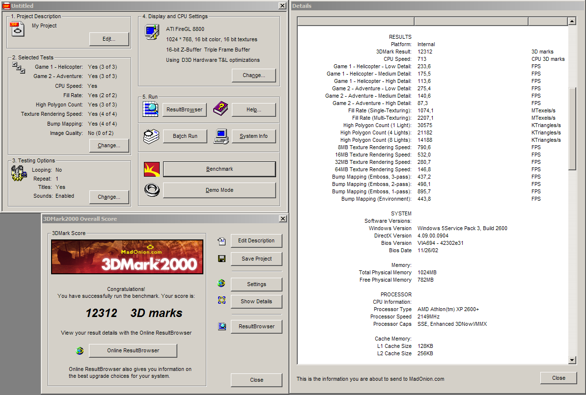This screenshot has width=586, height=395.
Task: Open Show Details in the score dialog
Action: point(256,302)
